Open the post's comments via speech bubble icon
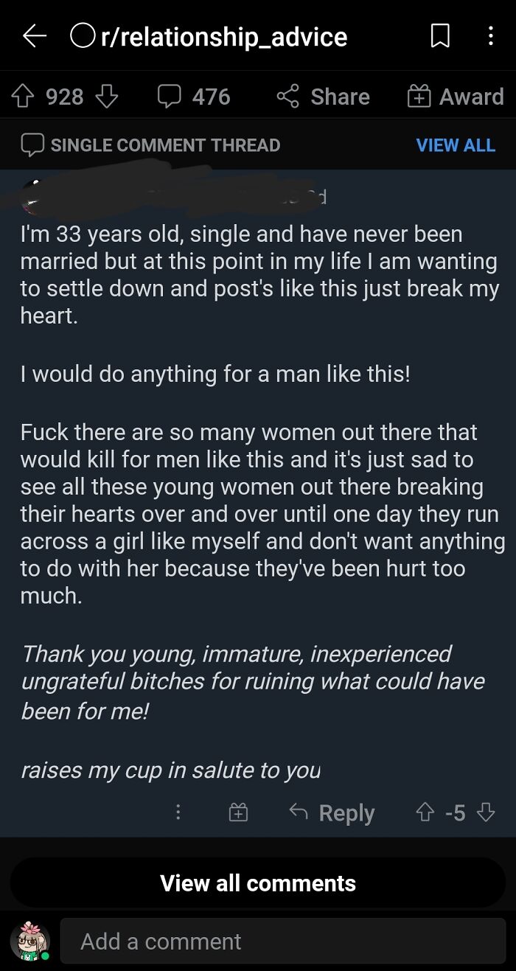516x971 pixels. (169, 96)
